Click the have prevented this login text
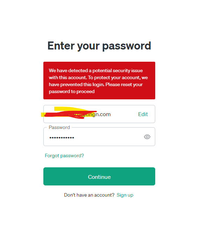This screenshot has width=222, height=236. (x=77, y=84)
